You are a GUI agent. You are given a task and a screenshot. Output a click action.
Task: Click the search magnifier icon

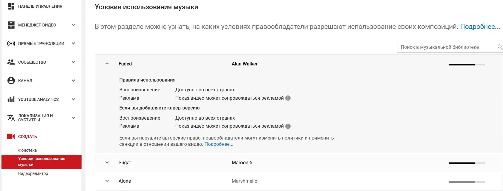click(500, 47)
